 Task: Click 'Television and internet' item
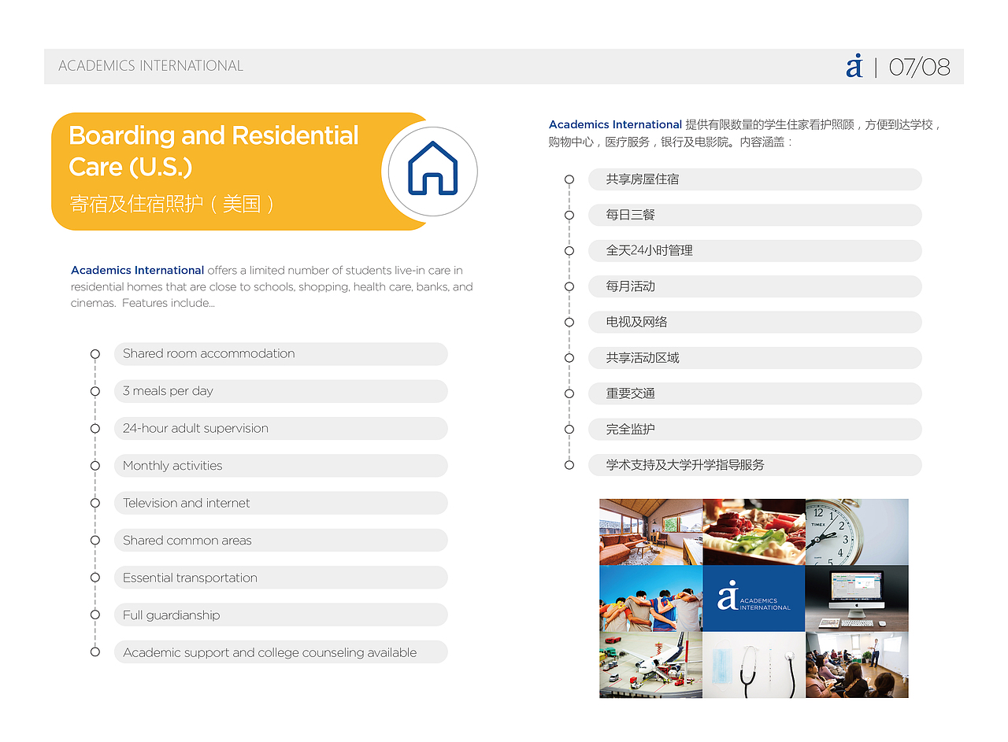tap(281, 503)
